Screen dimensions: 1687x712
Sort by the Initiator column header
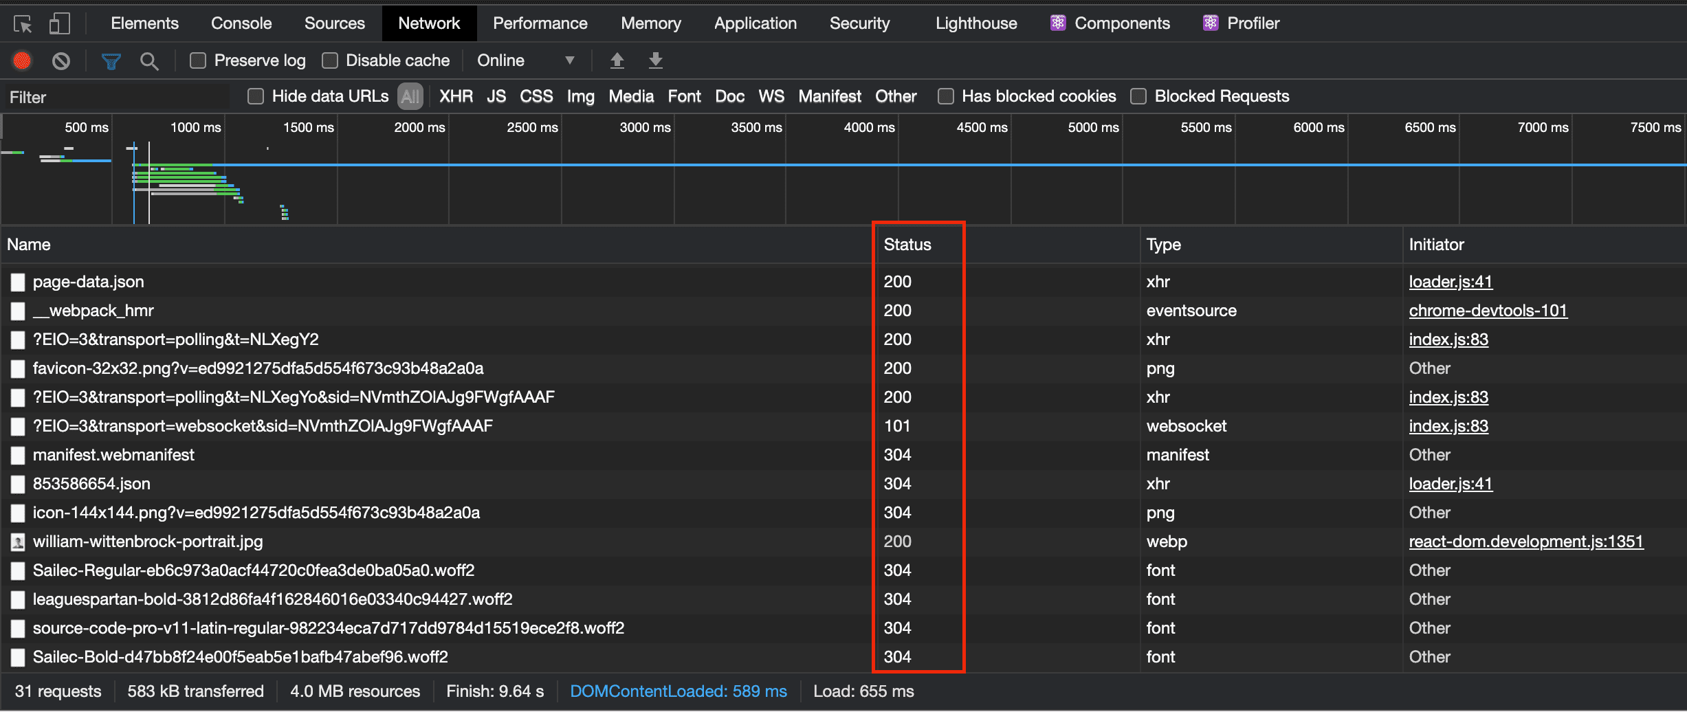click(1545, 245)
